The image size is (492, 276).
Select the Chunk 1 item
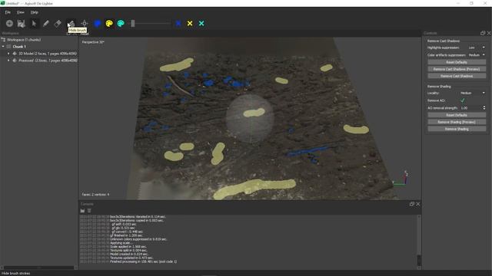(x=19, y=47)
